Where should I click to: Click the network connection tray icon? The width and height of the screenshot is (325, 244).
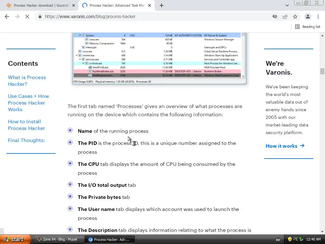tap(295, 240)
